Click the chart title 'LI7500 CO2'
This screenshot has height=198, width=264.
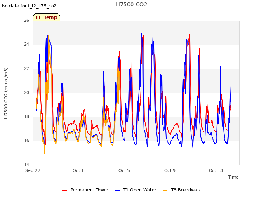coord(131,5)
